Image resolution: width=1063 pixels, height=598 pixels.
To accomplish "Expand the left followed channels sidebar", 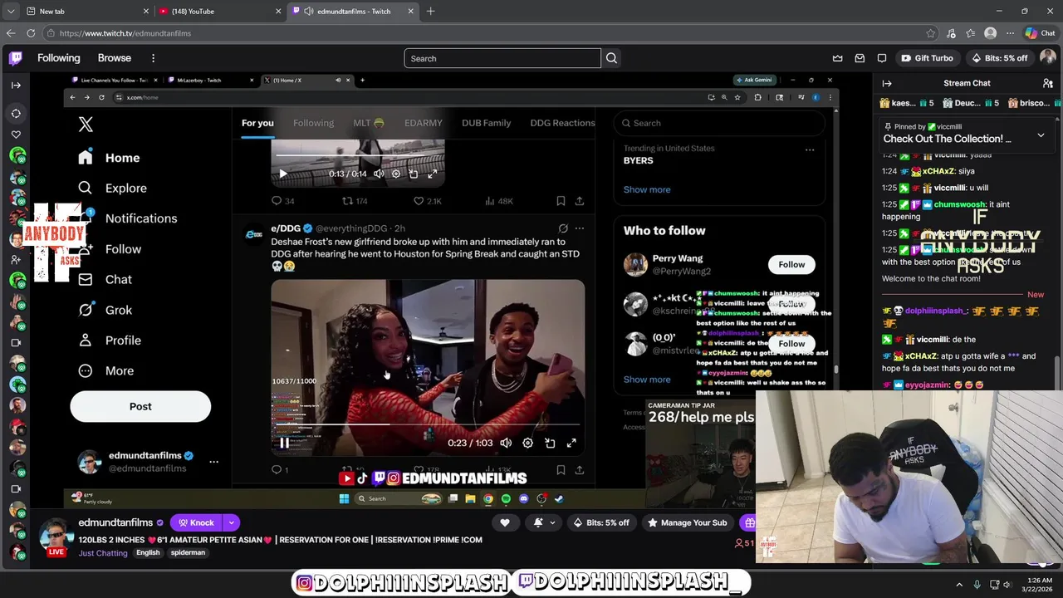I will [16, 85].
